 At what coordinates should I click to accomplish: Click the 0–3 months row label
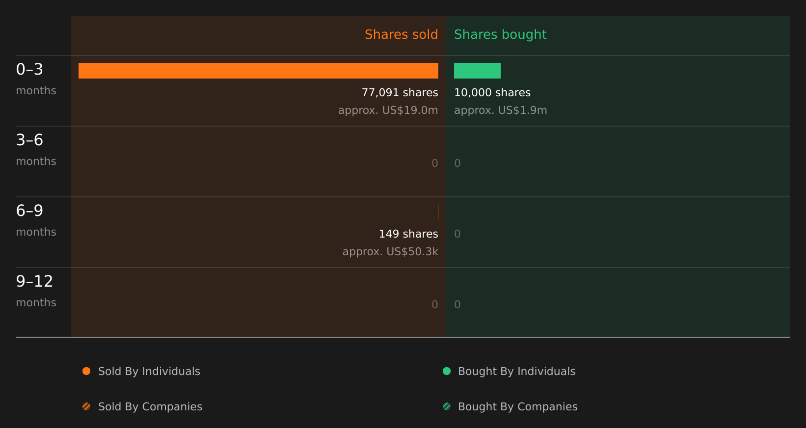[x=36, y=79]
